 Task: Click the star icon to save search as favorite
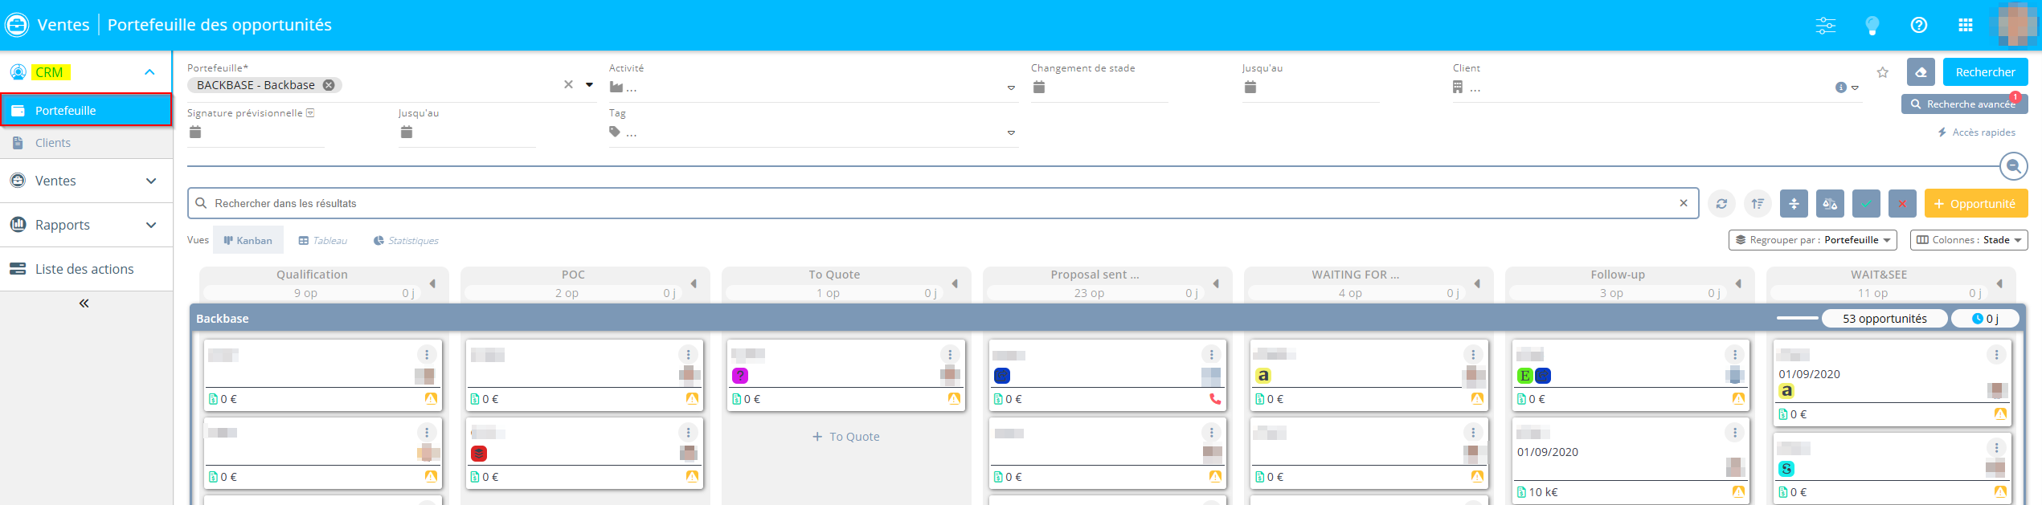[1882, 72]
